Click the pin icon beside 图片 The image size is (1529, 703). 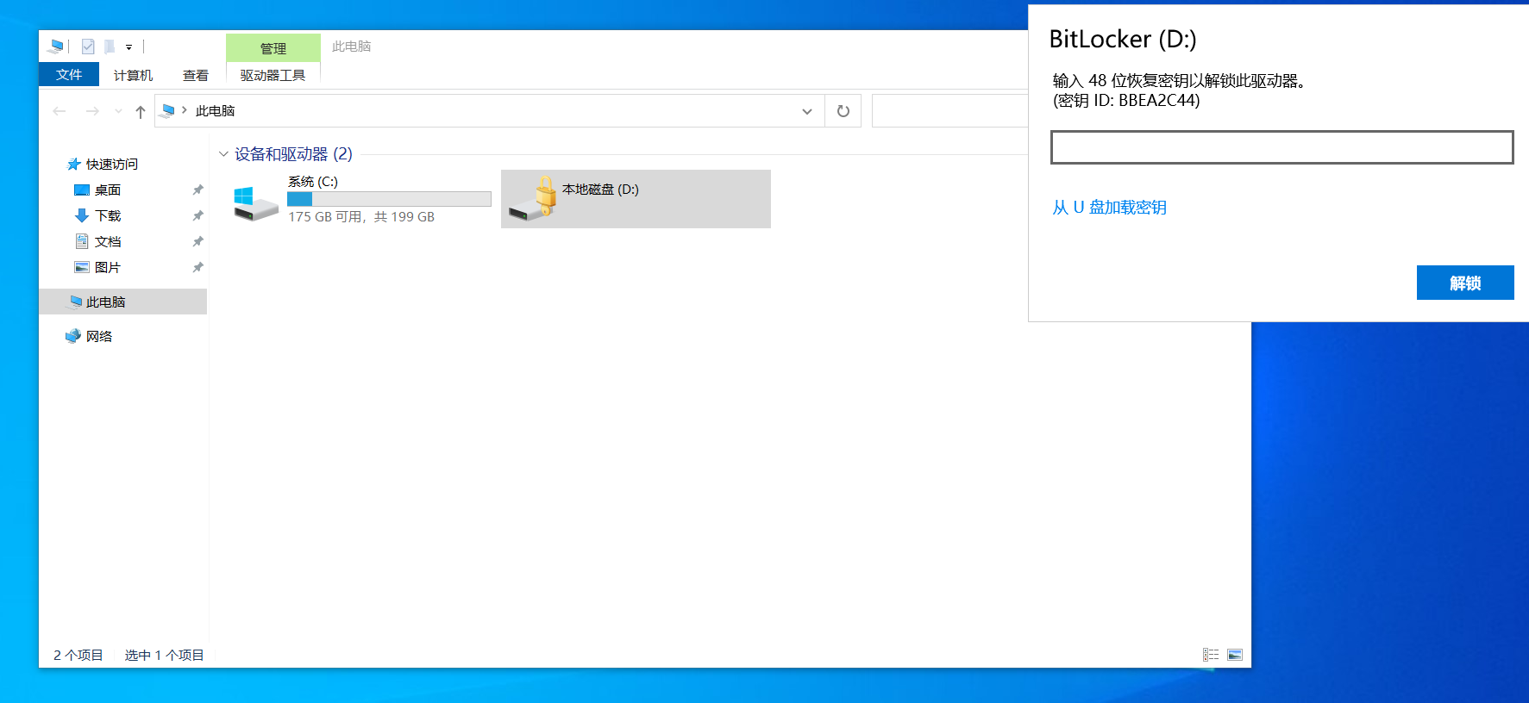pos(197,267)
